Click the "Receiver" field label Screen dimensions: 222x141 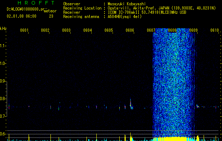coord(72,12)
